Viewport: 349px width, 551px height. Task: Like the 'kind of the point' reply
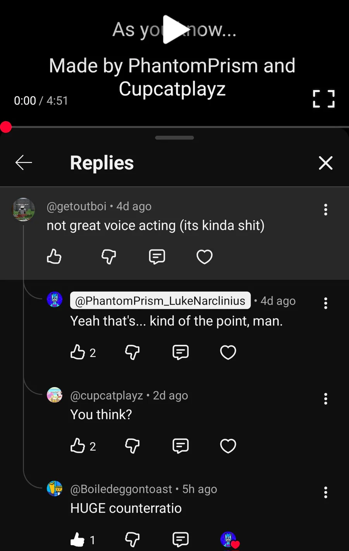point(78,352)
